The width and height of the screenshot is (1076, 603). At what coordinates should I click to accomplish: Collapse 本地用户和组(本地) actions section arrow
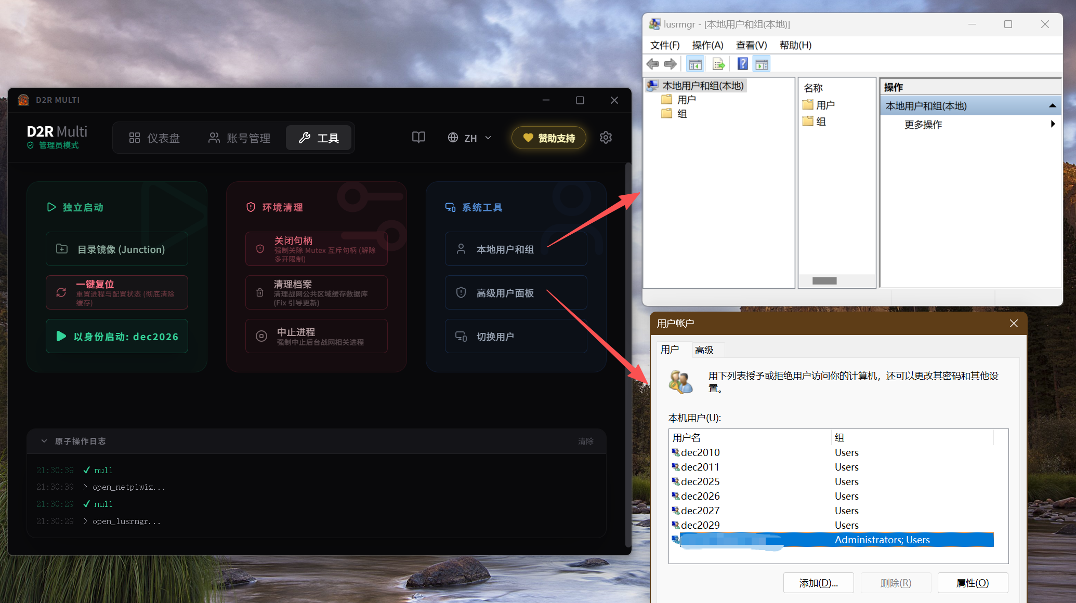(x=1053, y=106)
